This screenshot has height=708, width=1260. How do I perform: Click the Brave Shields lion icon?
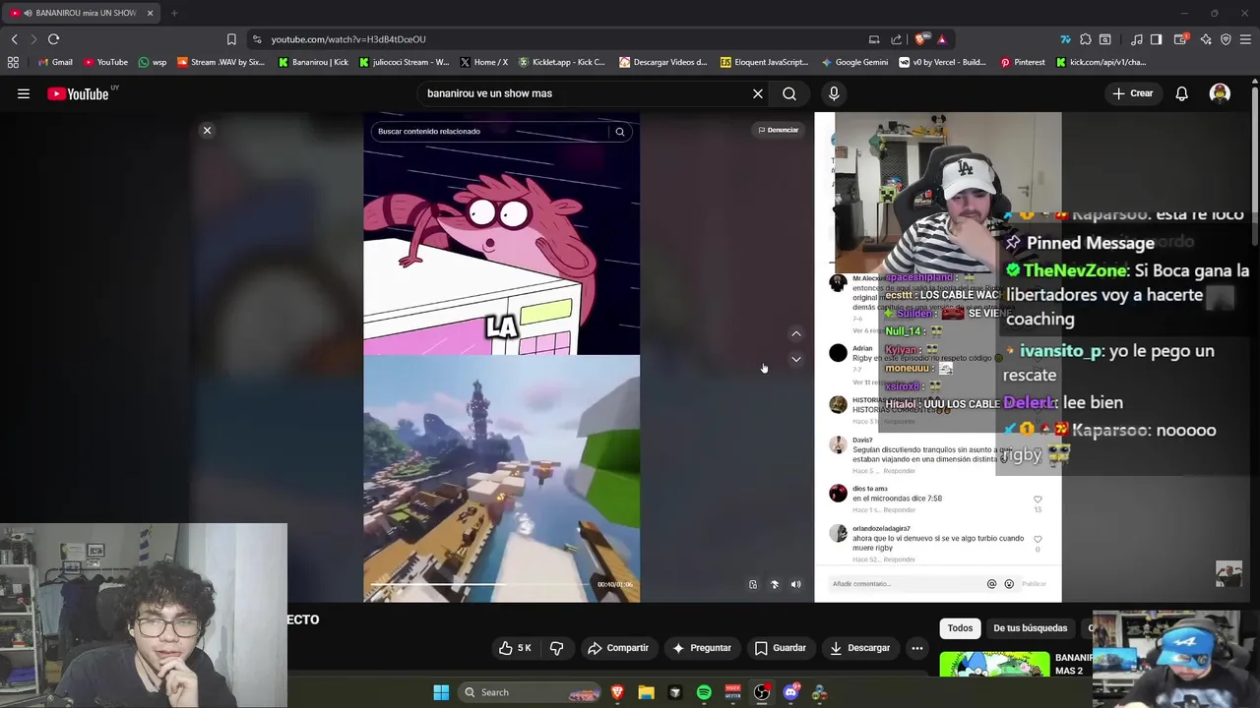[920, 39]
